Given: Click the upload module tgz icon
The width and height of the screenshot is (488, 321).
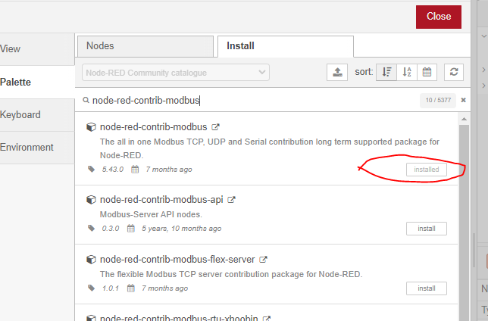Looking at the screenshot, I should click(337, 72).
